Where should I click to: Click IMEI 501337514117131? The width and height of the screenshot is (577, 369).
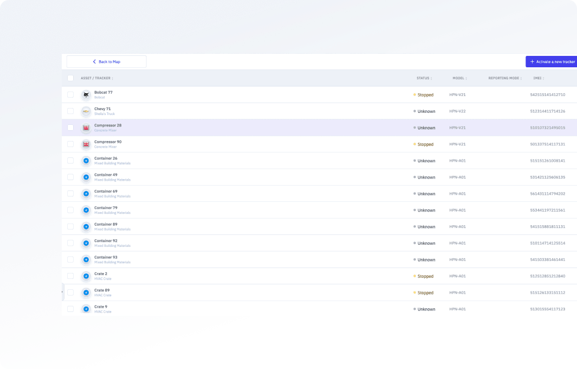click(548, 144)
